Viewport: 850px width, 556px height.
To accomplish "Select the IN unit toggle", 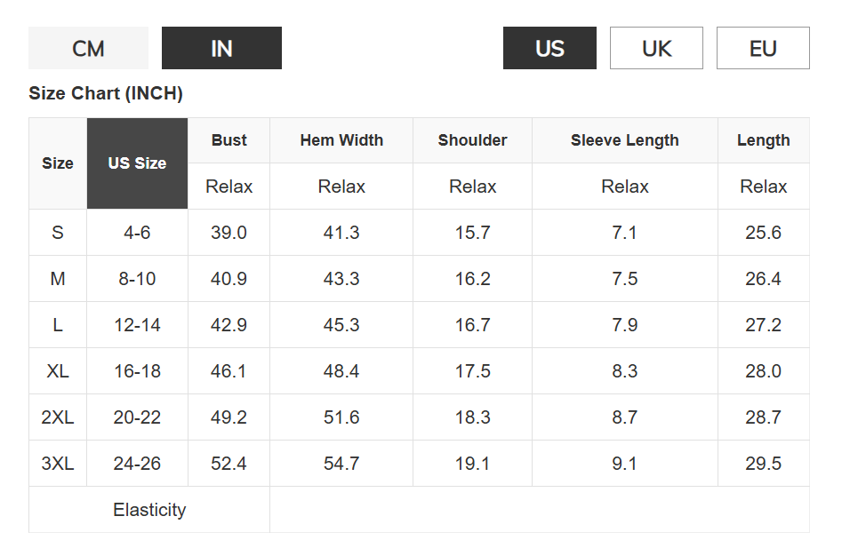I will pos(221,48).
